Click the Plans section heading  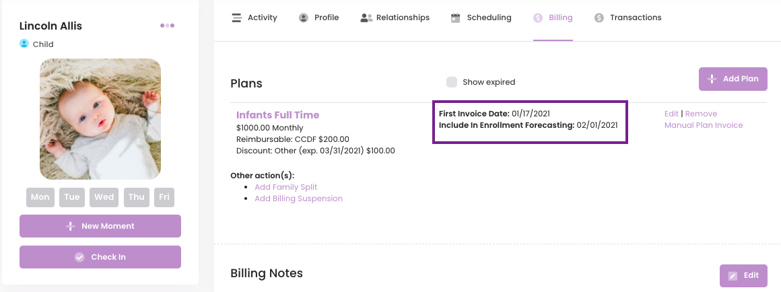pos(246,83)
